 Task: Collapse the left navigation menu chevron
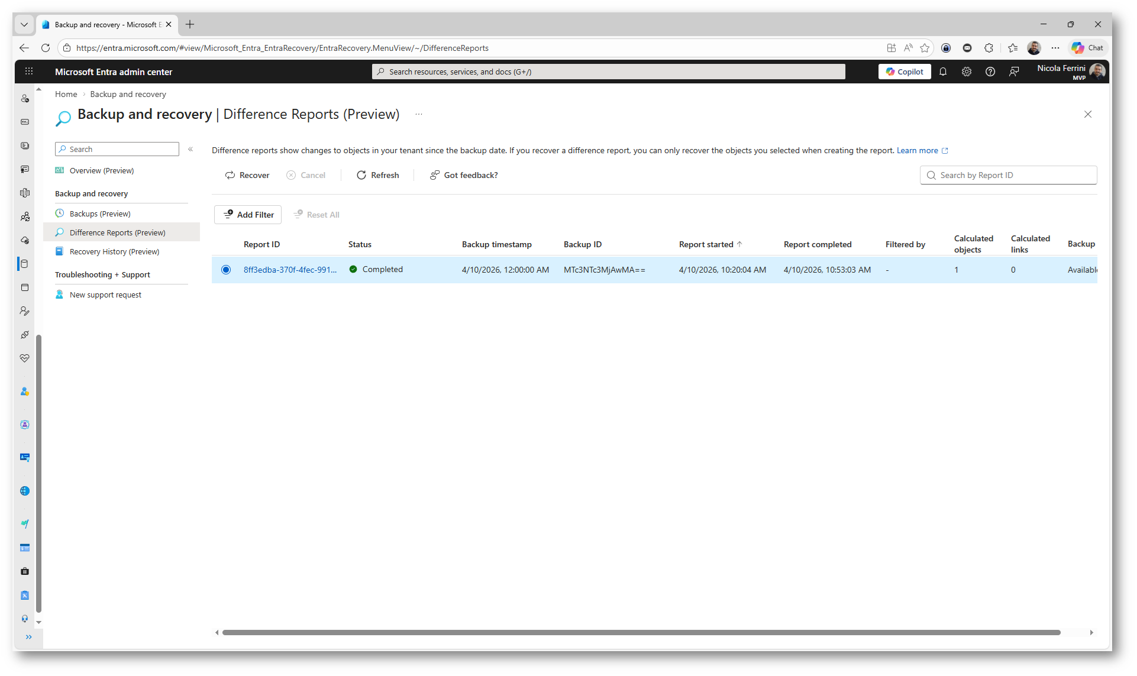point(190,149)
